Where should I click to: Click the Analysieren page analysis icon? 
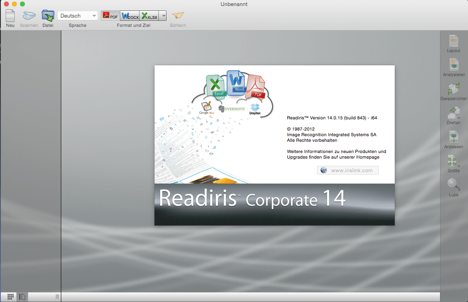(x=454, y=64)
